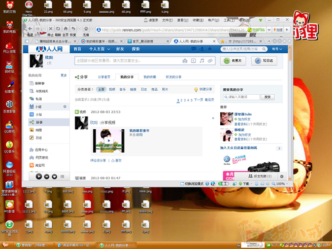Screen dimensions: 332x249
Task: Select the 日志 category filter
Action: 144,90
